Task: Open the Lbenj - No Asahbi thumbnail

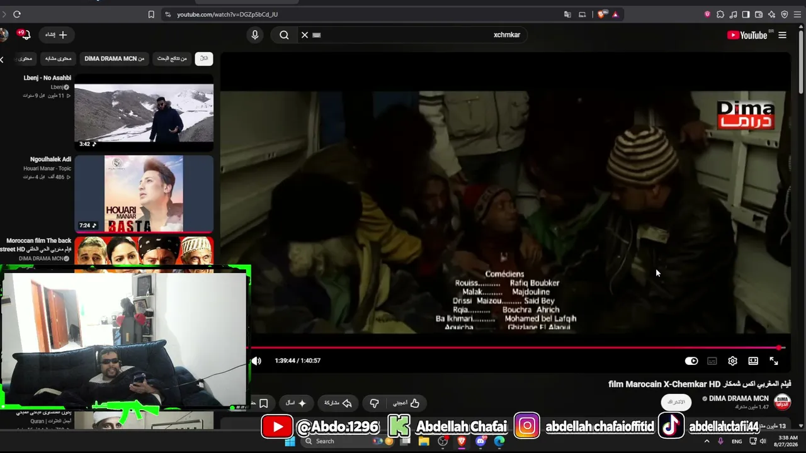Action: 144,113
